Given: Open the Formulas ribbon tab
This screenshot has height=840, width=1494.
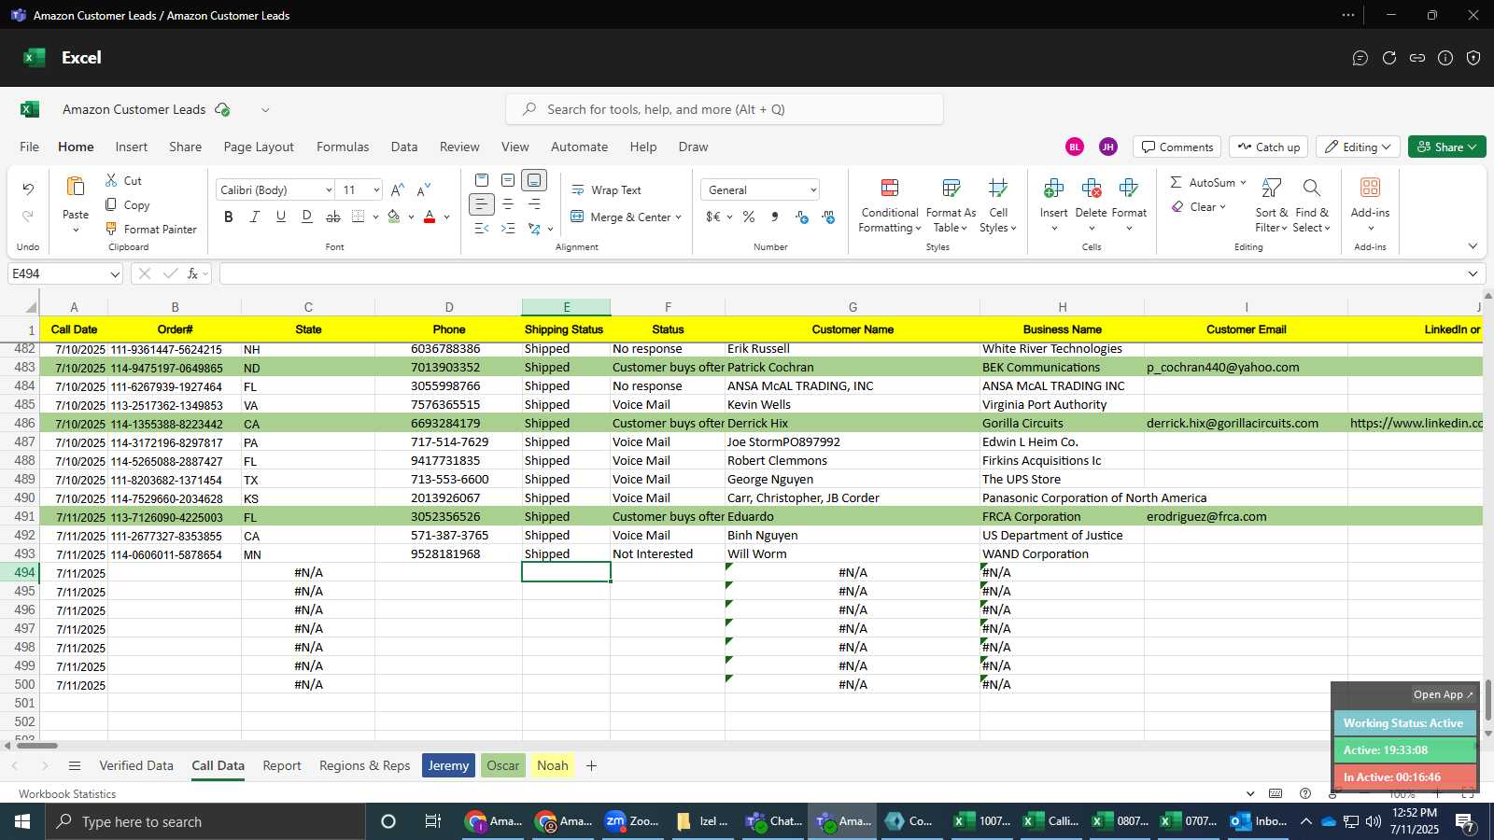Looking at the screenshot, I should coord(343,147).
